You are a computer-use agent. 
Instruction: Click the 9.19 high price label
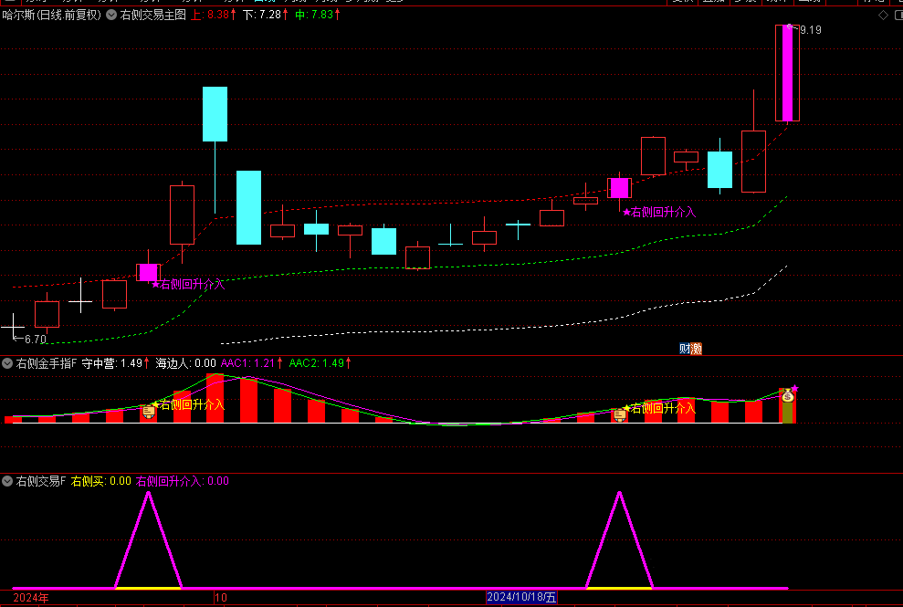pos(810,30)
